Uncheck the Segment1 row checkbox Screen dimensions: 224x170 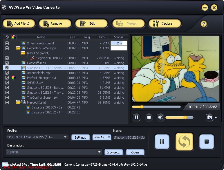click(x=7, y=58)
